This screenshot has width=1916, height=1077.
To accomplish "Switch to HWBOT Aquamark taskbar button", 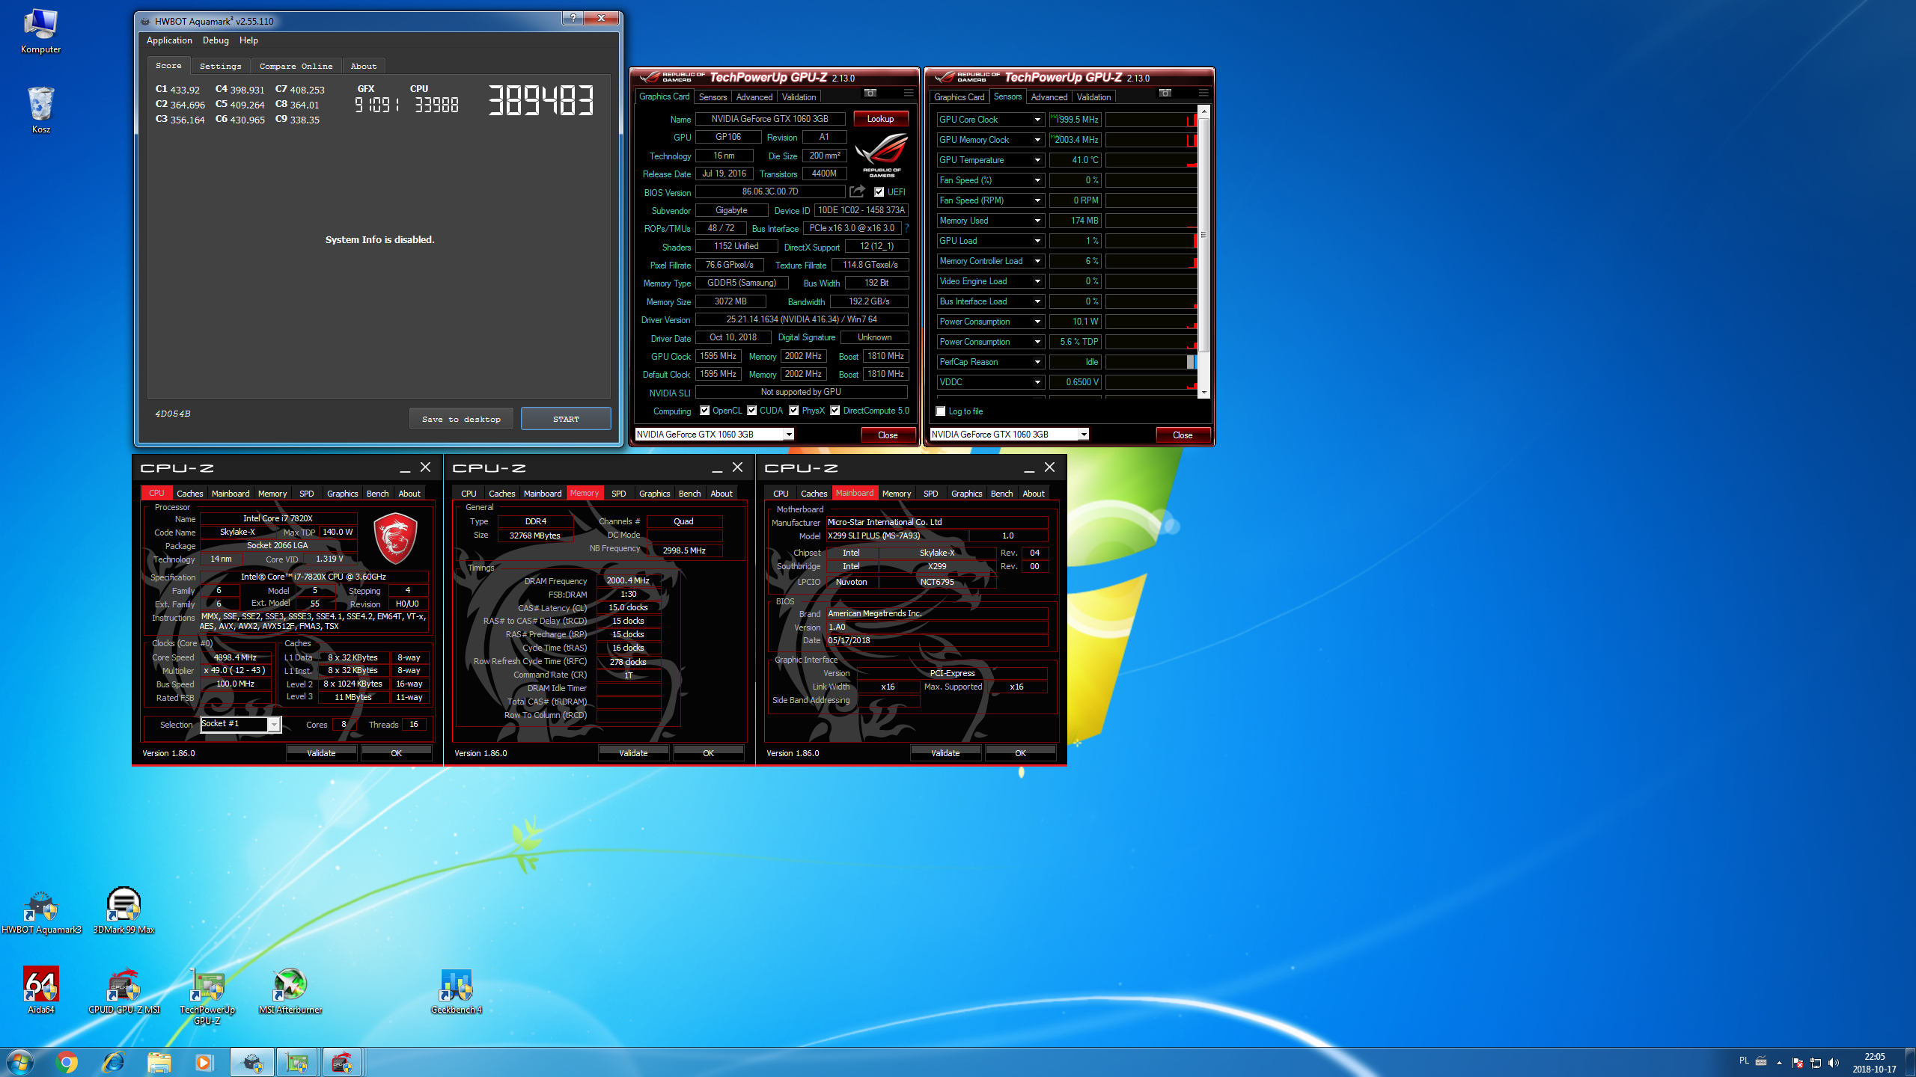I will click(252, 1062).
